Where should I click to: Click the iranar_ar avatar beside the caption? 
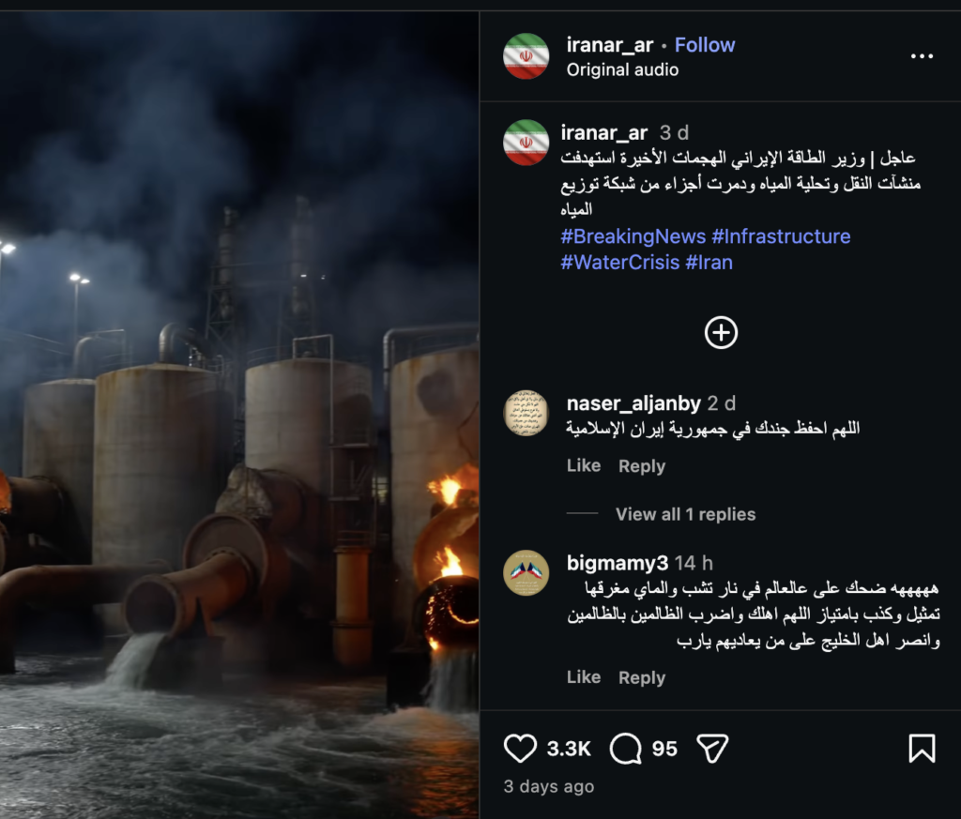(526, 143)
